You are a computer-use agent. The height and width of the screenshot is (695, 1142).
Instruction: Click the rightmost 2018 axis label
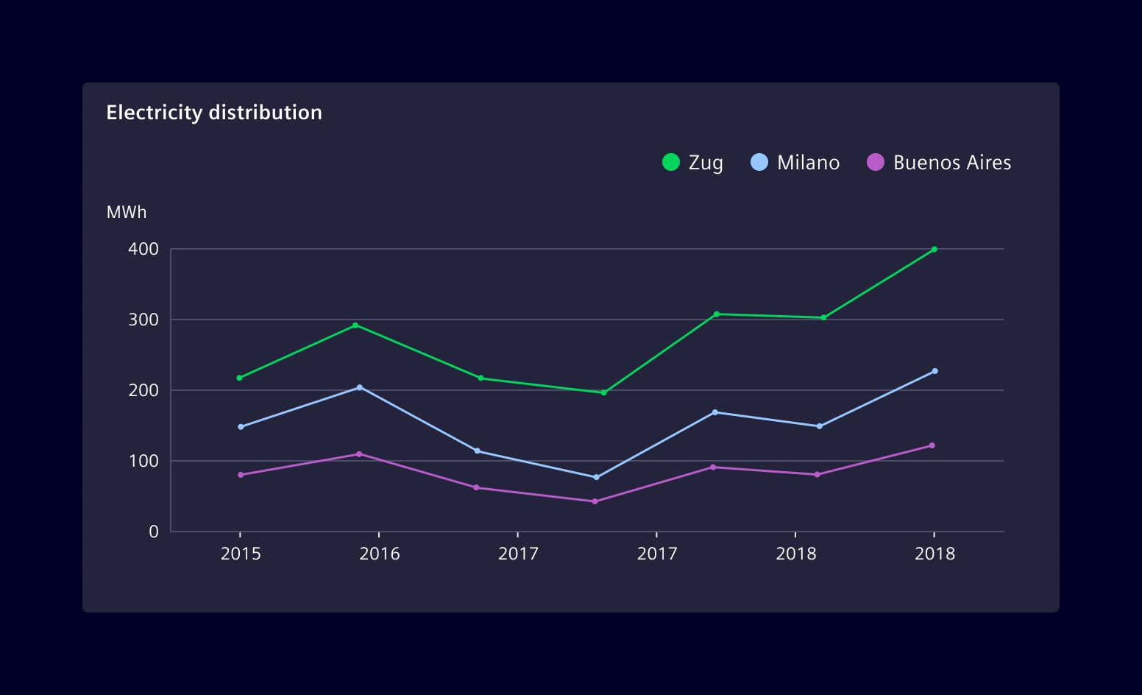point(934,554)
